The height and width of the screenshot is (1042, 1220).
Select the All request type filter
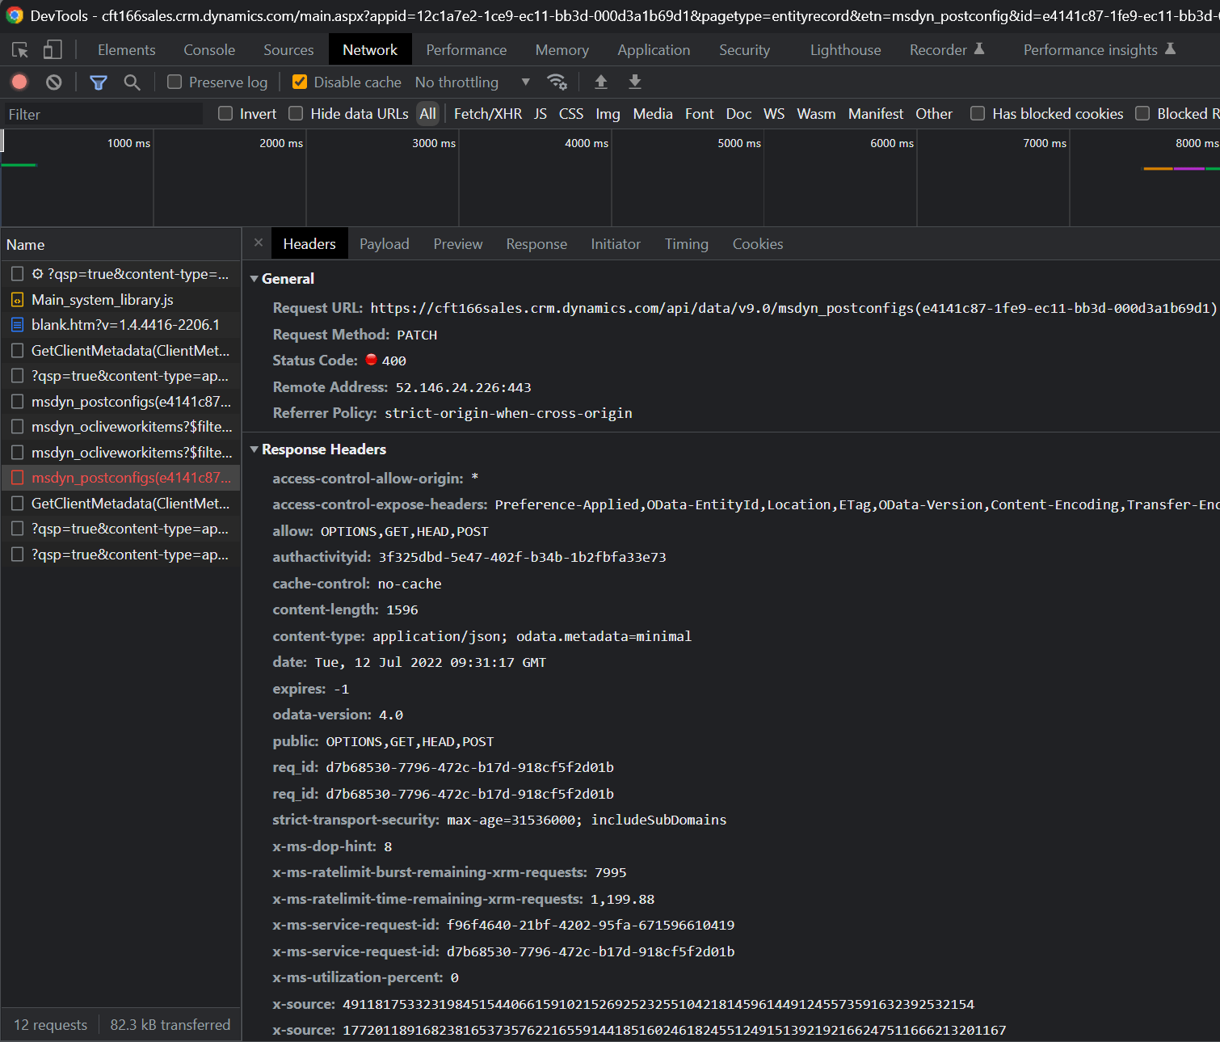point(428,114)
